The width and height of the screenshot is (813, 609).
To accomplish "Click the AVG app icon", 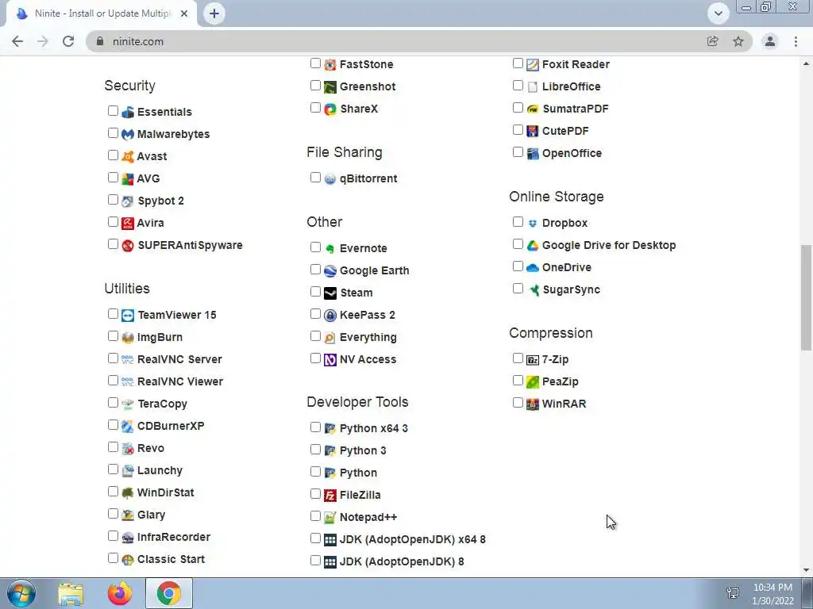I will click(128, 178).
